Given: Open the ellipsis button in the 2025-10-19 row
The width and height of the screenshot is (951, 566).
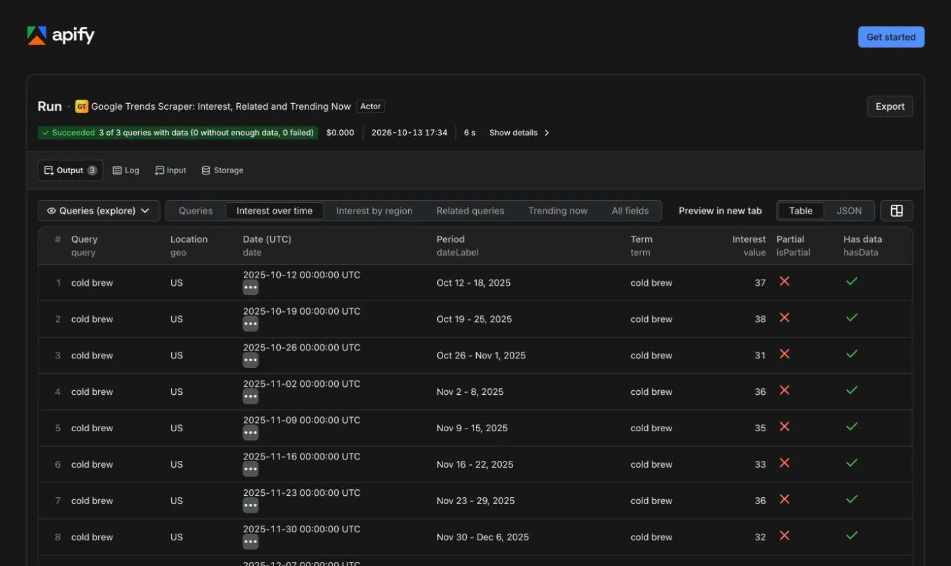Looking at the screenshot, I should [x=251, y=324].
